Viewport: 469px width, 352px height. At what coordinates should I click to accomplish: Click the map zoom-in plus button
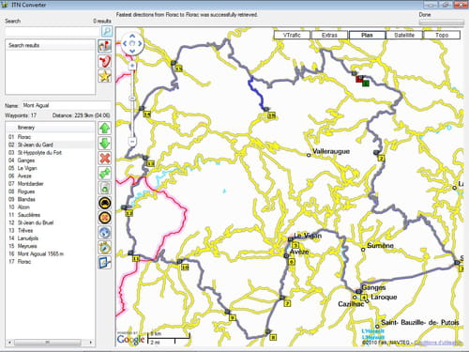click(132, 66)
